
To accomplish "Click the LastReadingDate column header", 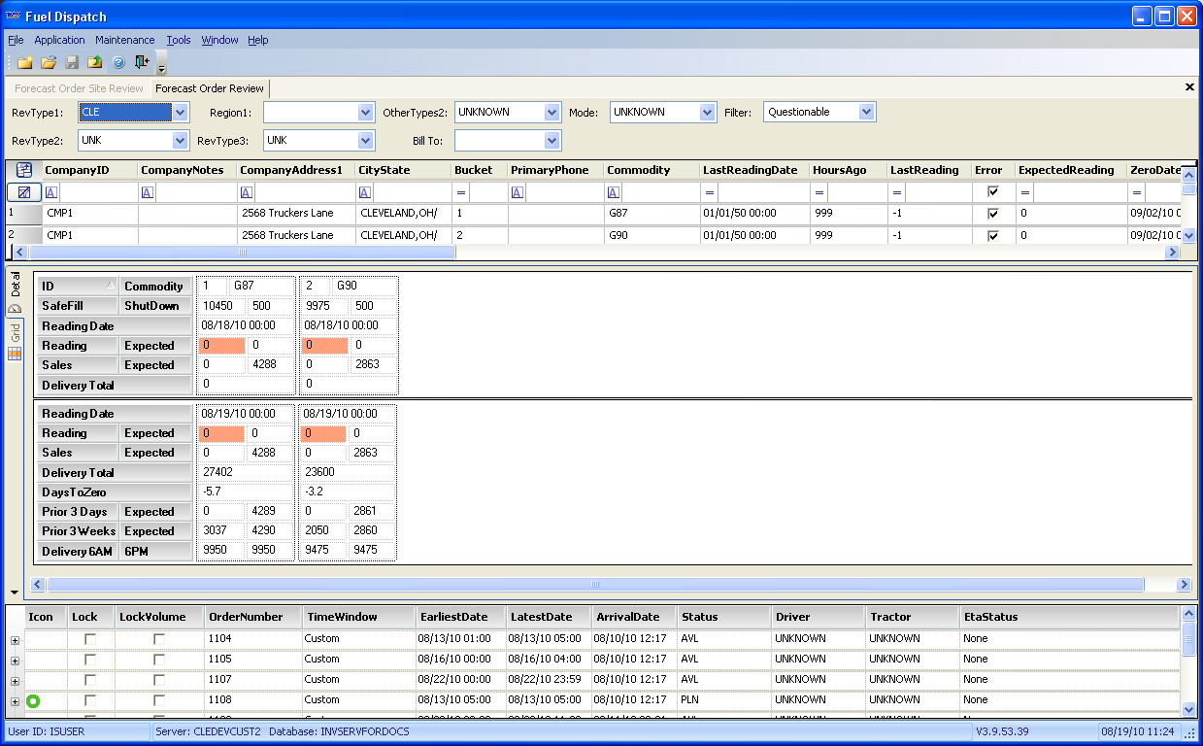I will pos(752,170).
